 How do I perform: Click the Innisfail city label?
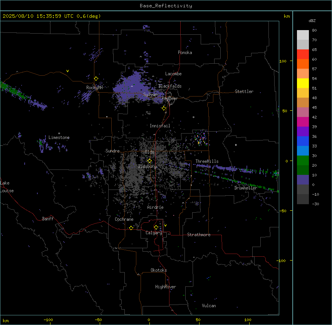[160, 126]
